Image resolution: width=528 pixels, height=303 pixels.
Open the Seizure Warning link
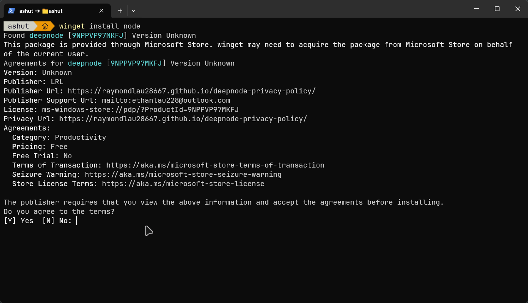[183, 174]
